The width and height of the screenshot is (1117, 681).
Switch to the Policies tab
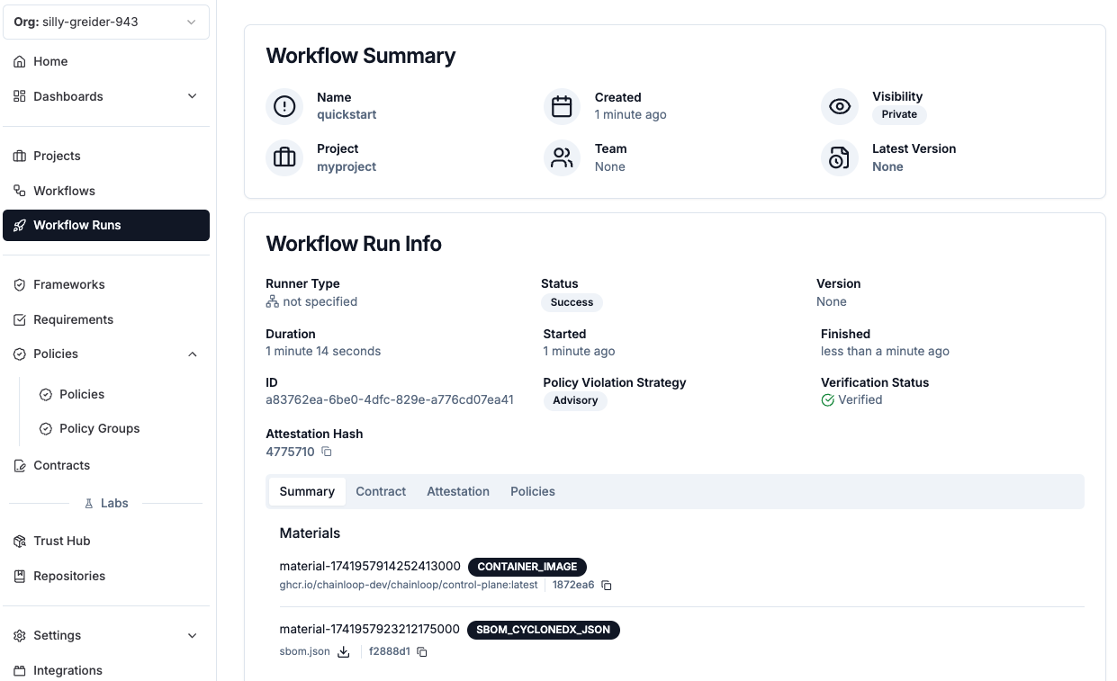tap(533, 491)
